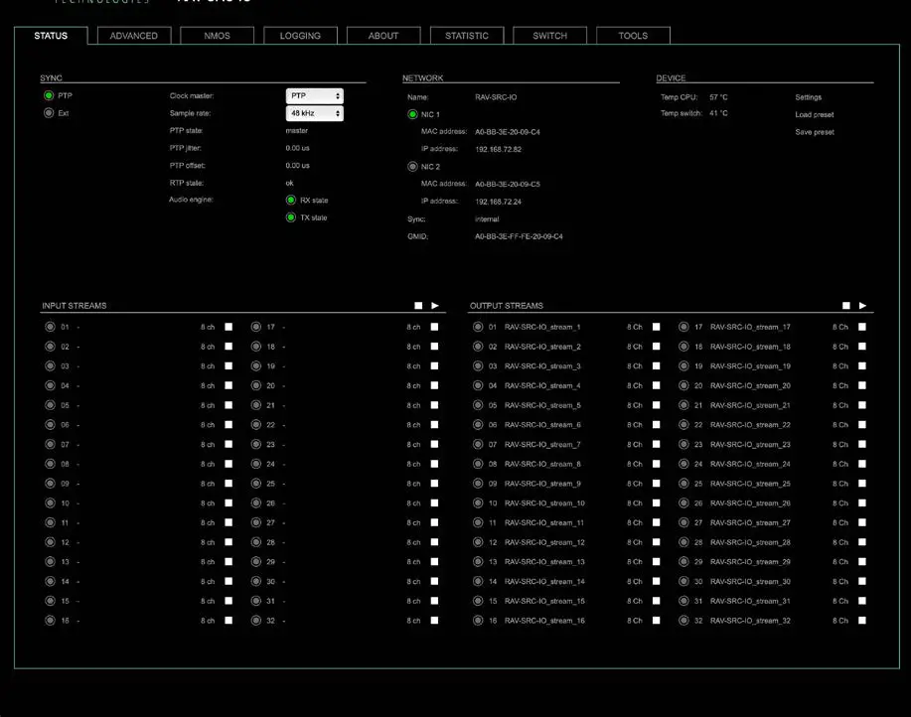Click output stream 17 status icon
The image size is (911, 717).
click(x=683, y=327)
